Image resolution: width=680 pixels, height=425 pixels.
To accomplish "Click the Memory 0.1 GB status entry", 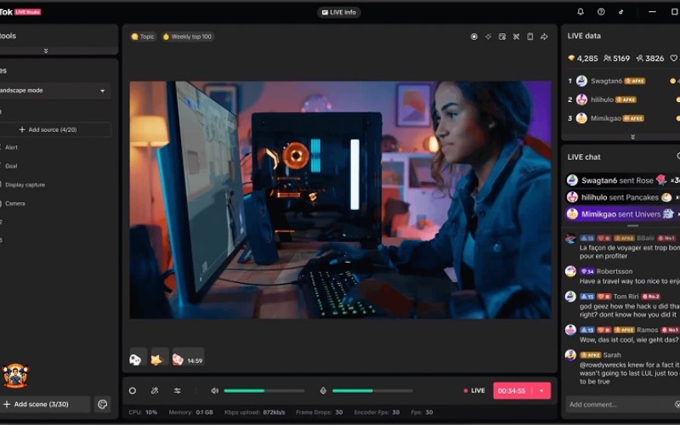I will 190,412.
